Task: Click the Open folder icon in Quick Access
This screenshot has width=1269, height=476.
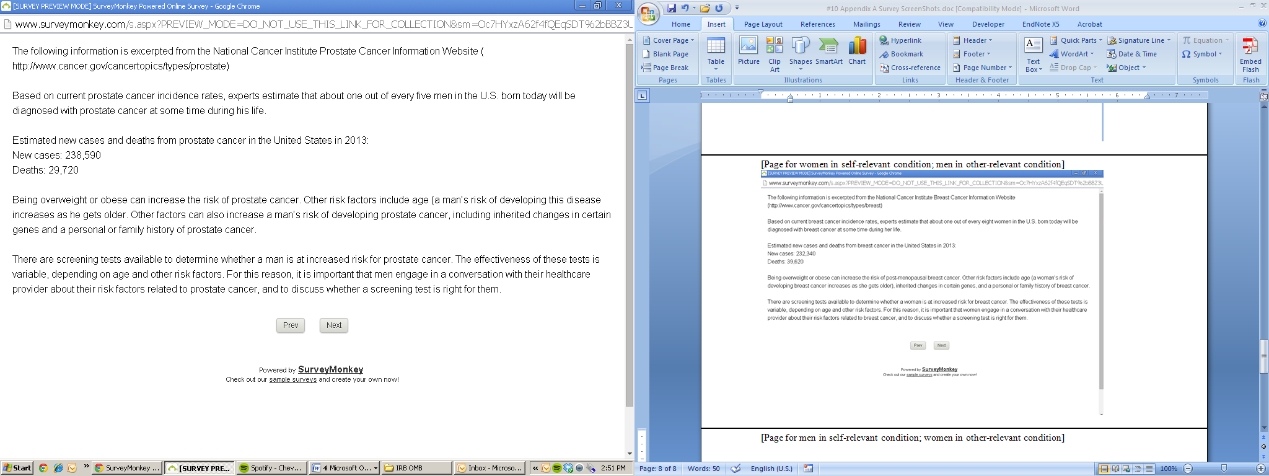Action: (705, 8)
